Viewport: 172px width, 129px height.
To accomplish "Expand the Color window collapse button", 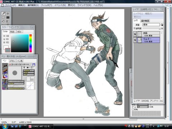I will click(x=32, y=27).
